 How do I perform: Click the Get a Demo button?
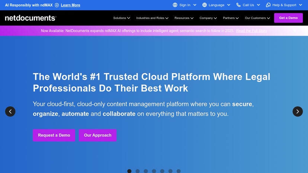point(288,18)
